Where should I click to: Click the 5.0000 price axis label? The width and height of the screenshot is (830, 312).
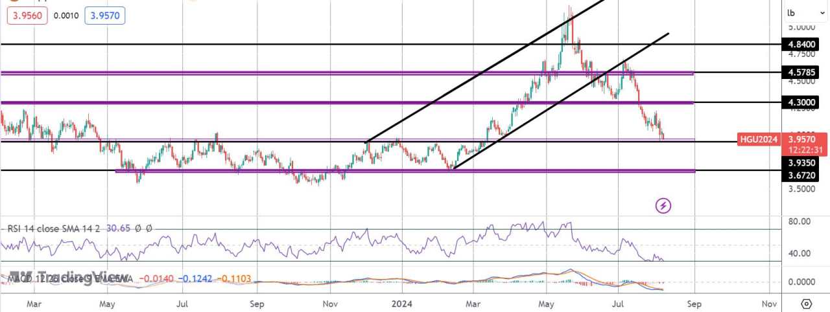click(x=801, y=27)
